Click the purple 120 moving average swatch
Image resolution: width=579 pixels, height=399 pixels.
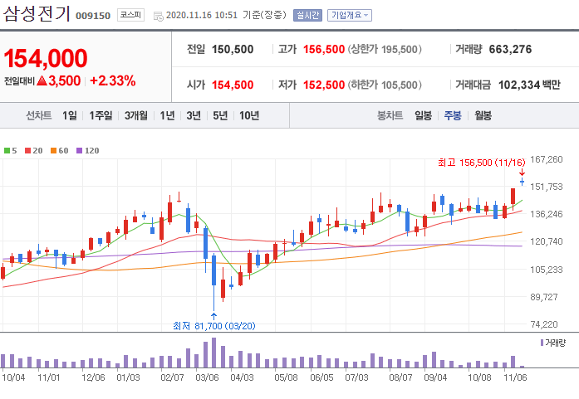[x=79, y=150]
